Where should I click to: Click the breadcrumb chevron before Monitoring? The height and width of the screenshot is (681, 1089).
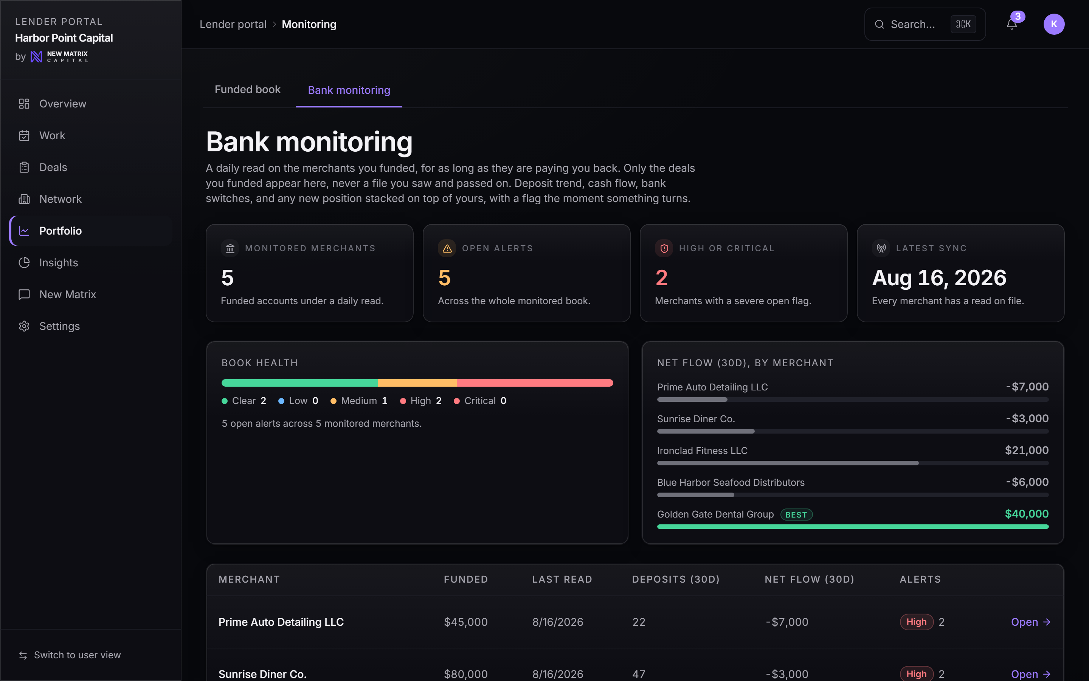(274, 24)
